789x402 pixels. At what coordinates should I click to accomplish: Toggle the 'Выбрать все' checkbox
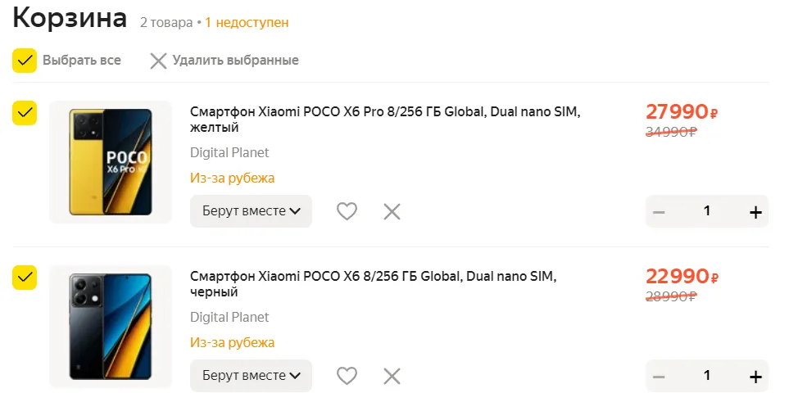tap(25, 61)
